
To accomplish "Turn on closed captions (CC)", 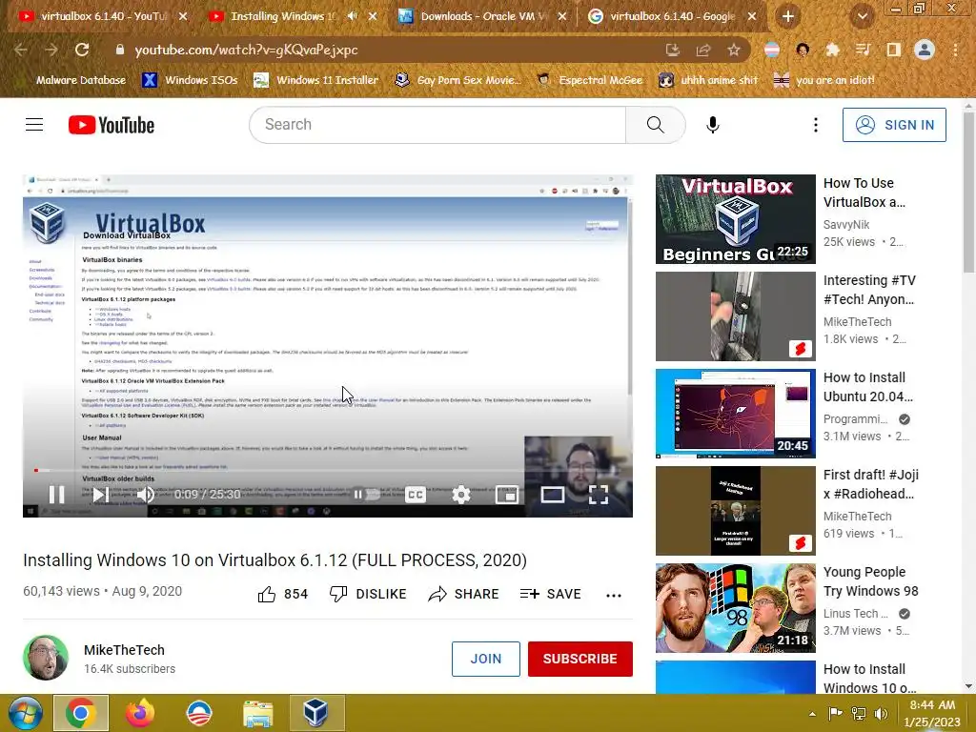I will click(x=416, y=495).
